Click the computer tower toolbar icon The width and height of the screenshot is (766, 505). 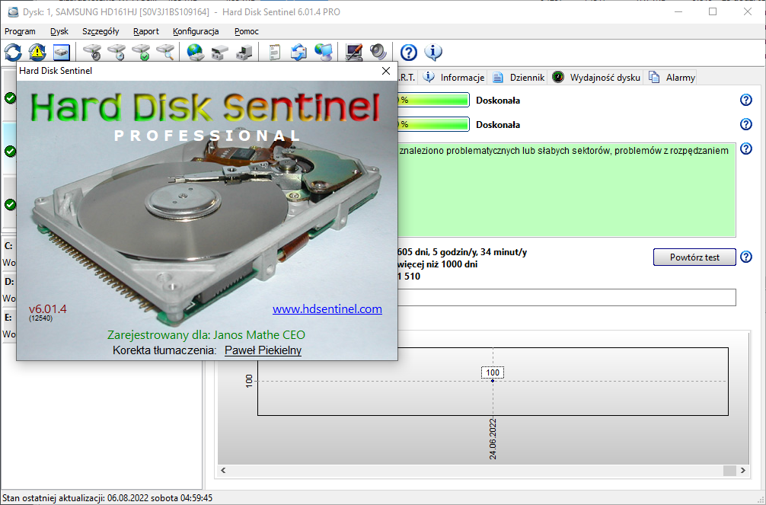[x=244, y=52]
